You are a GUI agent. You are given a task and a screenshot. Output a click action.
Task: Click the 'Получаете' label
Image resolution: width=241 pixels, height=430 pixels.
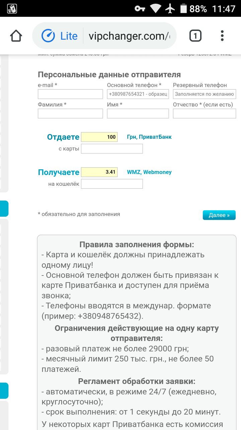tap(59, 172)
